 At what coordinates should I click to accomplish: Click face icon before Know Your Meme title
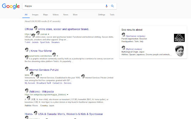coord(27,50)
